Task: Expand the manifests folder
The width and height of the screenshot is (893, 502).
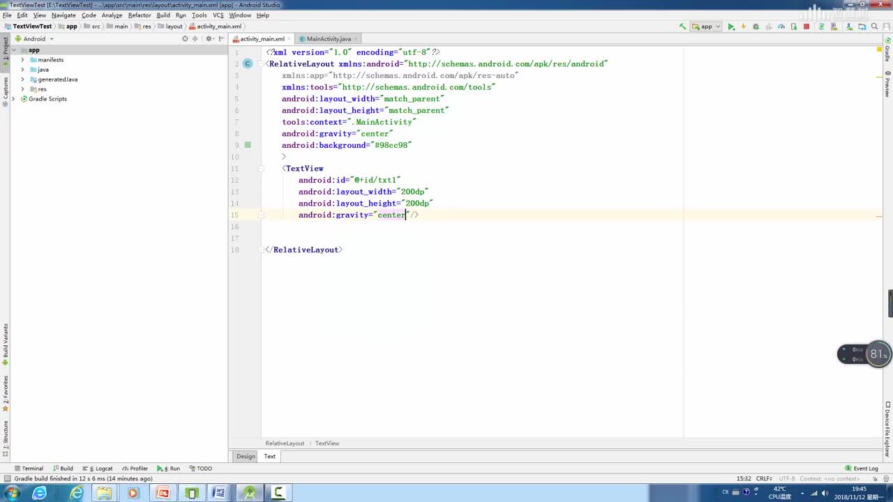Action: 22,60
